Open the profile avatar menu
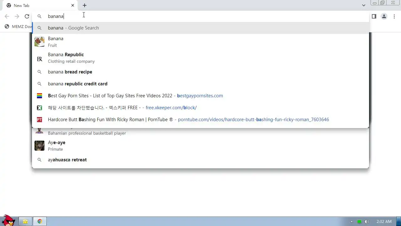The image size is (401, 226). point(384,16)
